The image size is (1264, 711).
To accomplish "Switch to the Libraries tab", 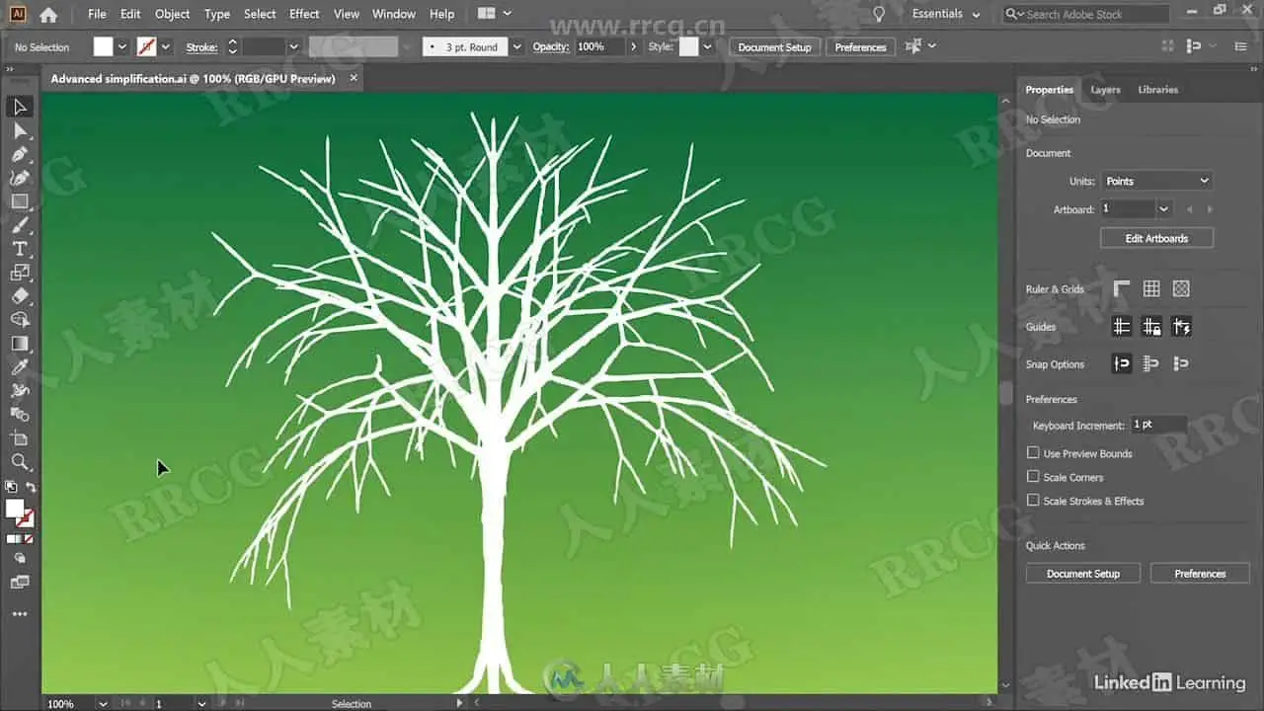I will tap(1157, 90).
